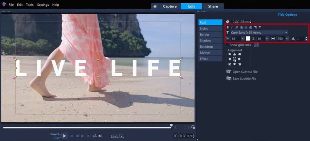
Task: Go to the Home tab icon
Action: pos(155,6)
